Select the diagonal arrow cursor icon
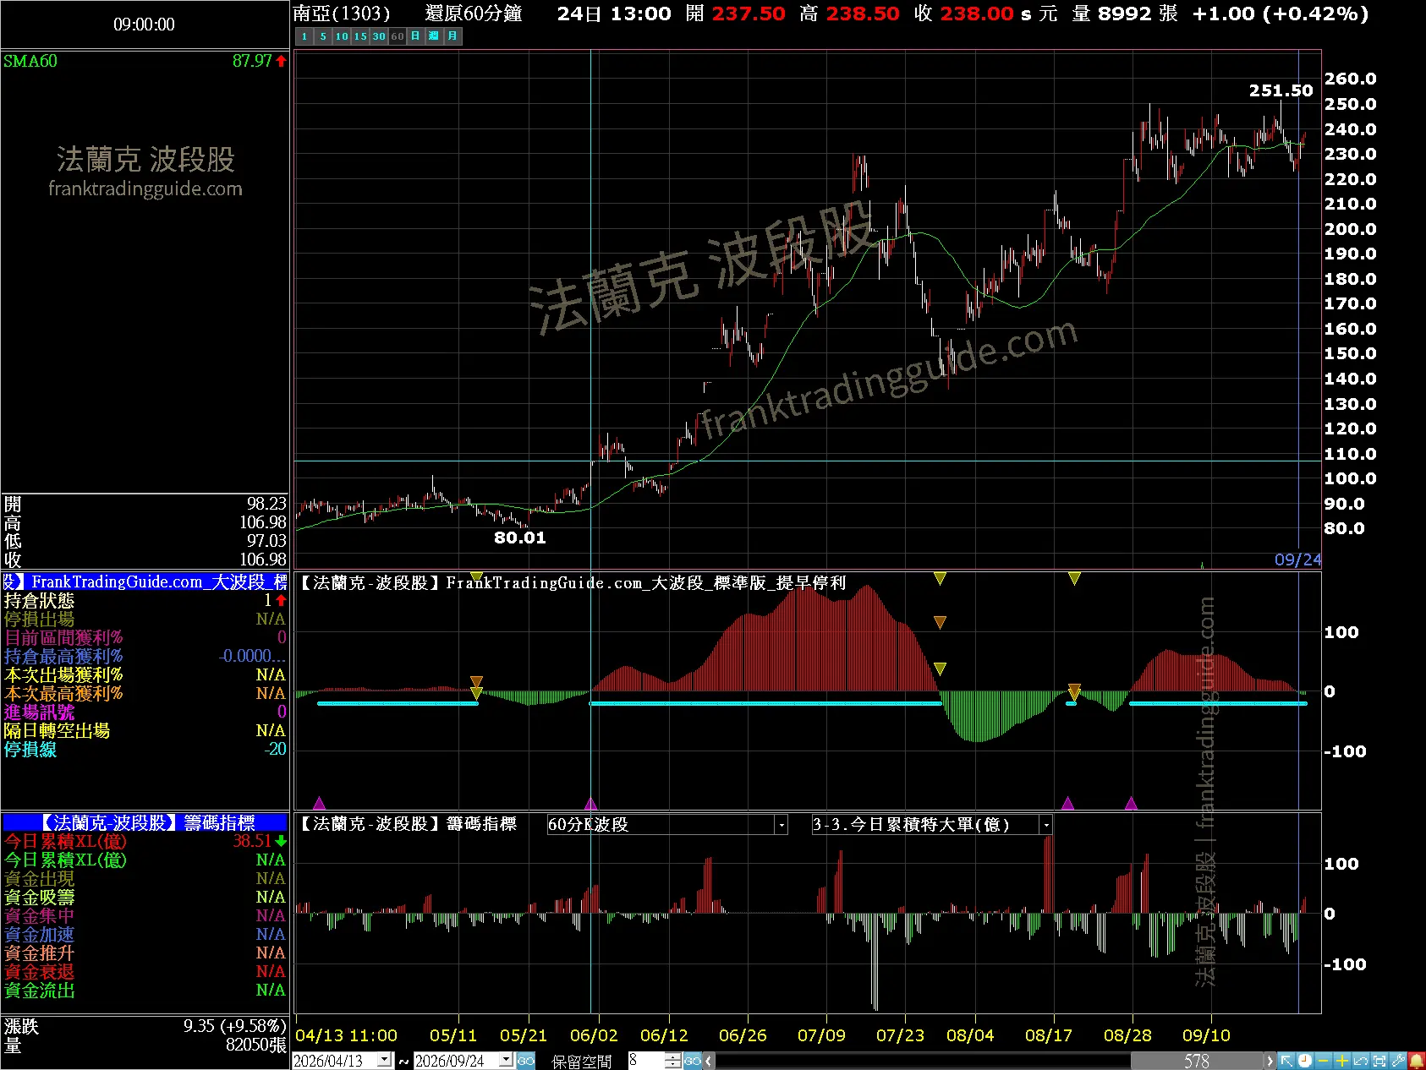1426x1070 pixels. point(1286,1061)
